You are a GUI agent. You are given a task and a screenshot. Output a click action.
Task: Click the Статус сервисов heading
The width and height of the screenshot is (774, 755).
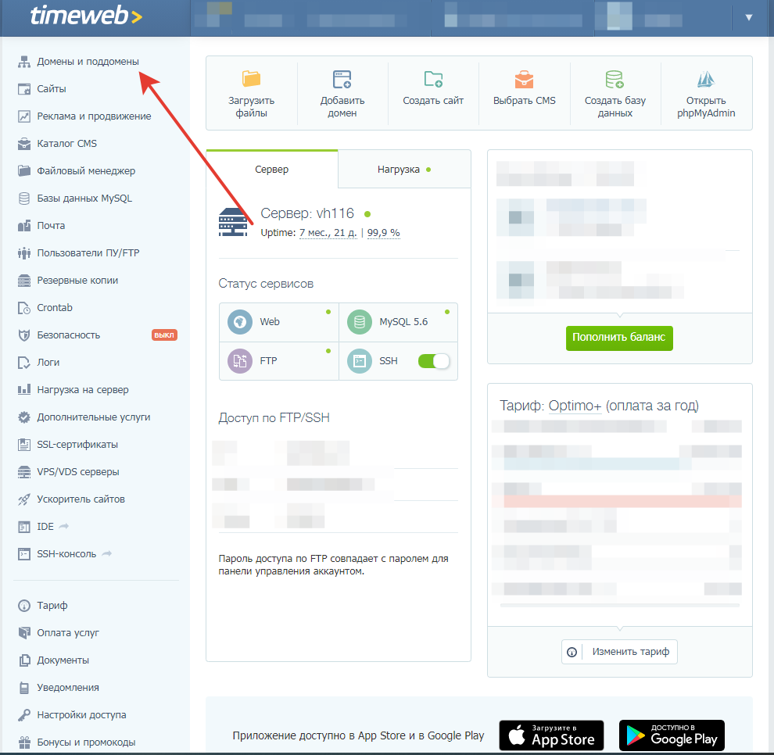point(266,284)
